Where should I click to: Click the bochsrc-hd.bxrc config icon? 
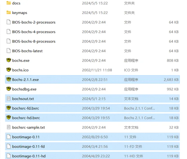(8, 118)
